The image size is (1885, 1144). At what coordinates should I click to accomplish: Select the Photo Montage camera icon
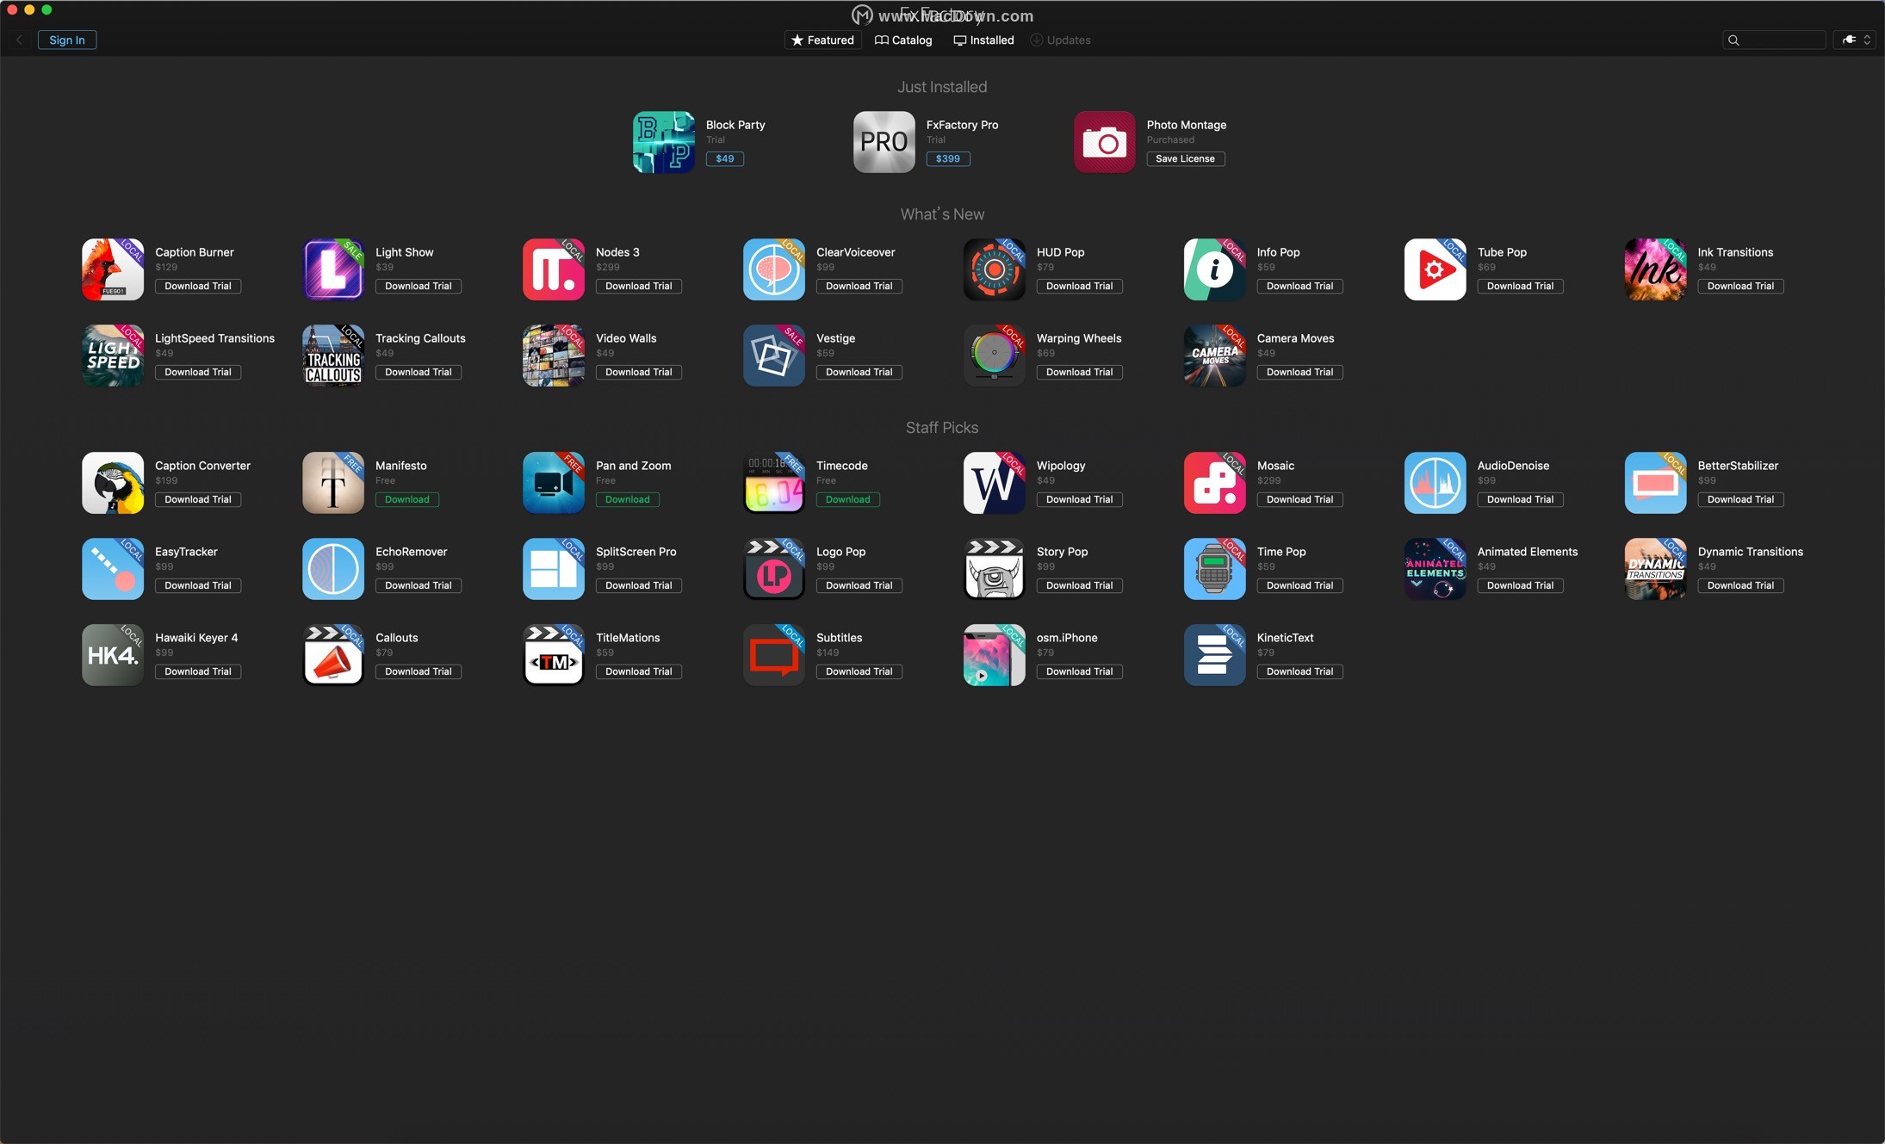point(1104,142)
